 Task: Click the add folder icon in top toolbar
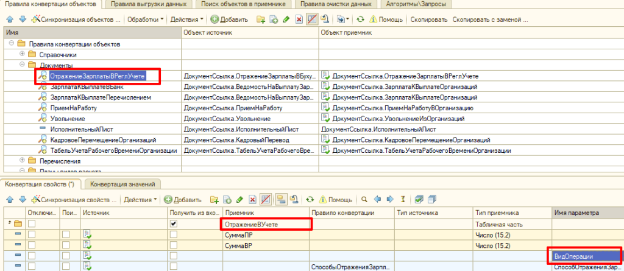click(x=261, y=19)
